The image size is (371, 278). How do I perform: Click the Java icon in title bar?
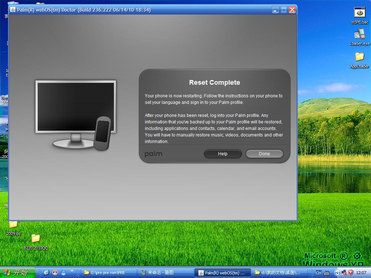point(13,10)
